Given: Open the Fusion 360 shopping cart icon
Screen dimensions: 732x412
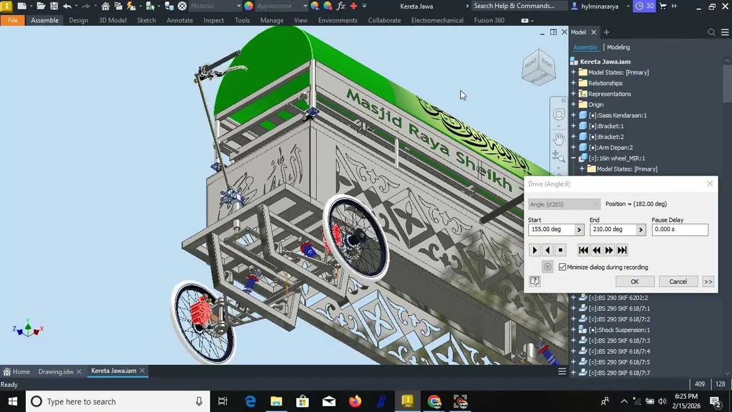Looking at the screenshot, I should tap(663, 6).
